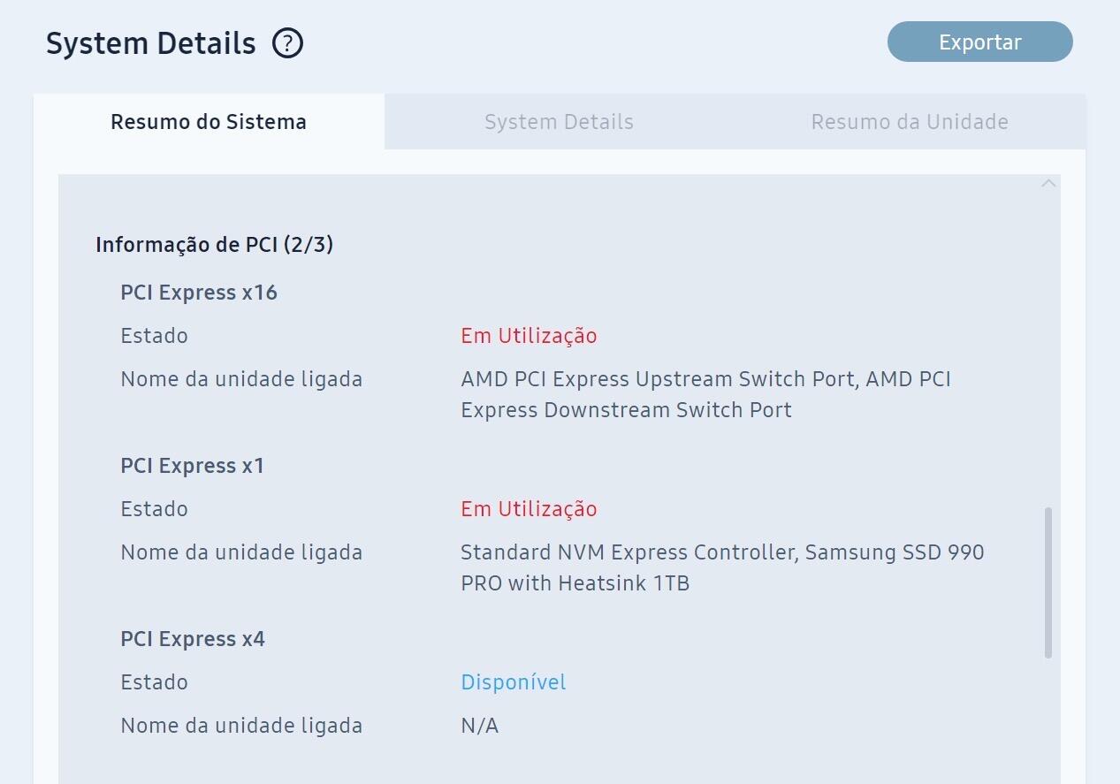Select the 'Standard NVM Express Controller, Samsung SSD 990' text
Screen dimensions: 1120x784
tap(722, 552)
